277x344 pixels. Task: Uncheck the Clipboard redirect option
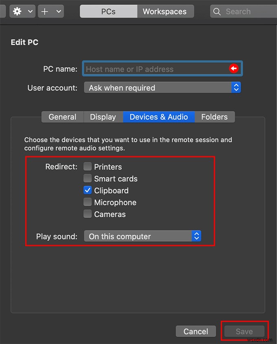coord(88,190)
